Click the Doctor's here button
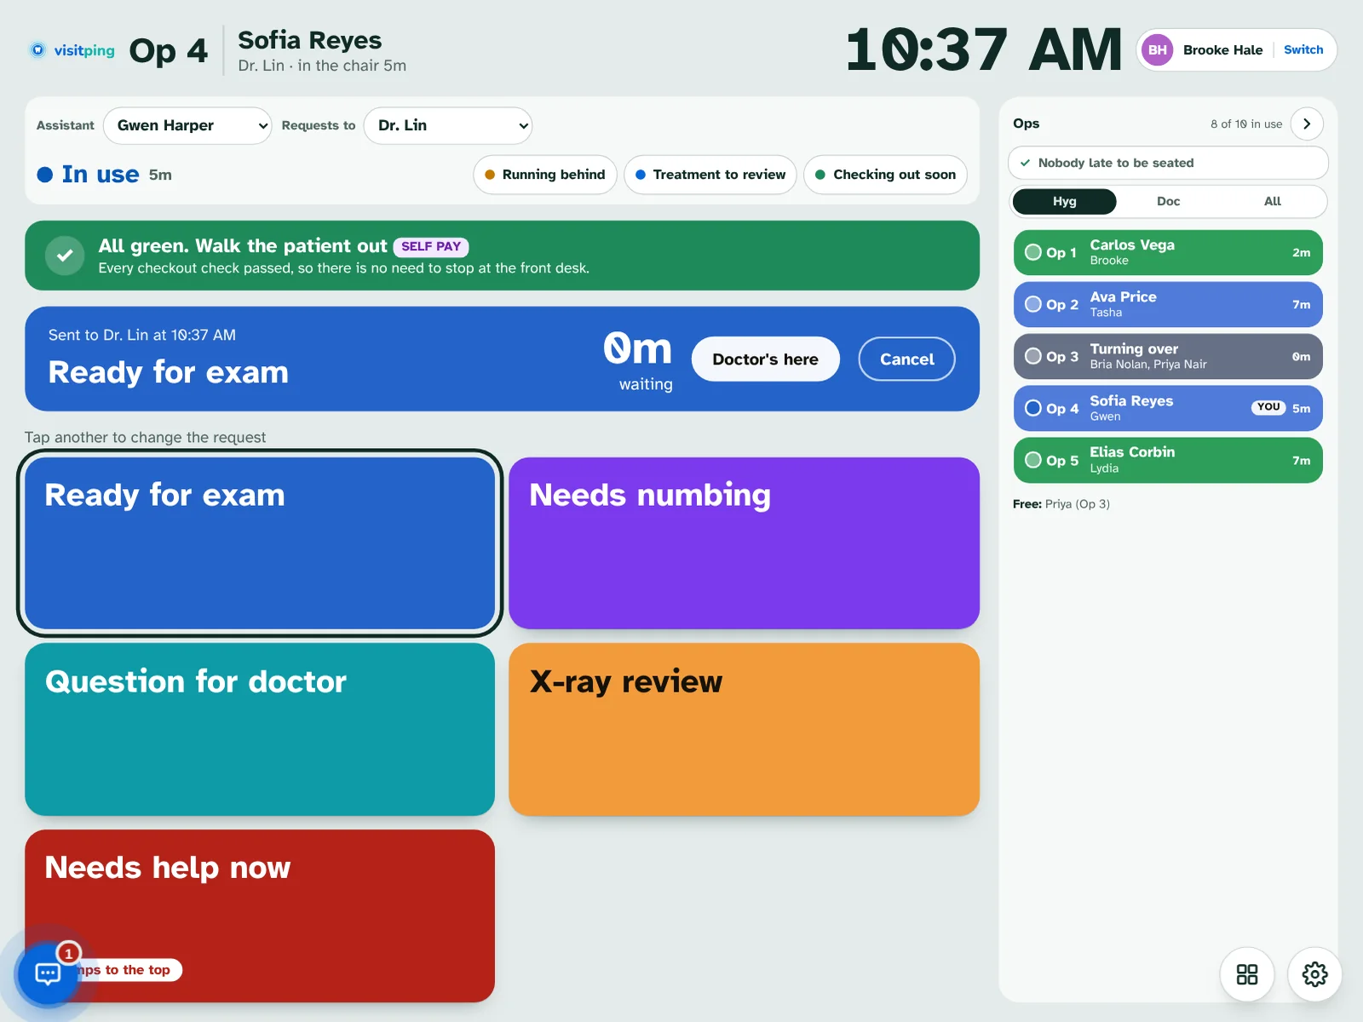 [x=765, y=359]
